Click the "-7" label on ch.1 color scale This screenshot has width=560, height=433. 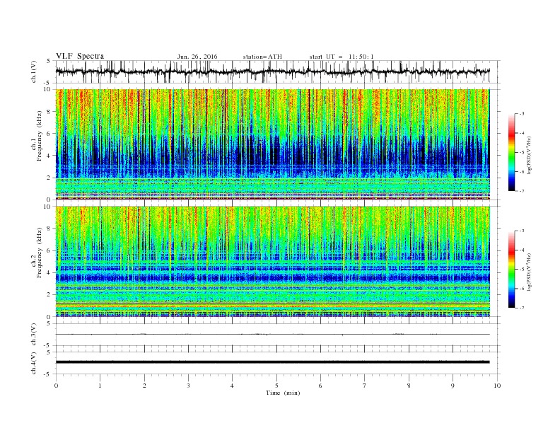click(x=522, y=191)
